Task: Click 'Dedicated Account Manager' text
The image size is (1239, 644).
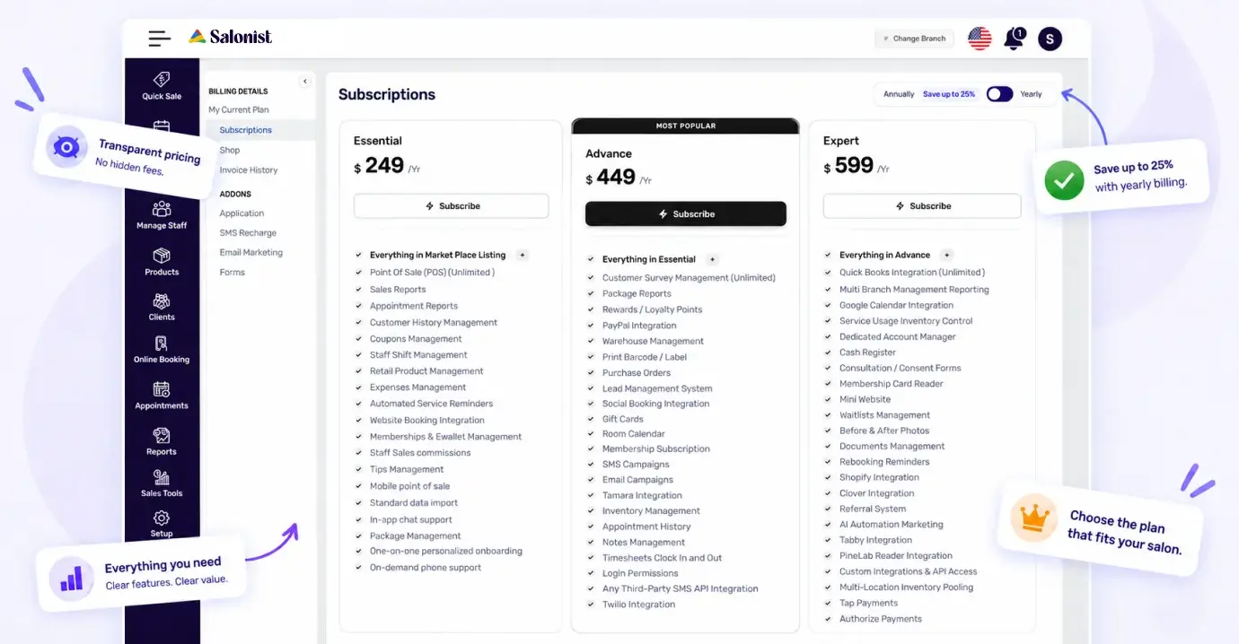Action: [x=898, y=336]
